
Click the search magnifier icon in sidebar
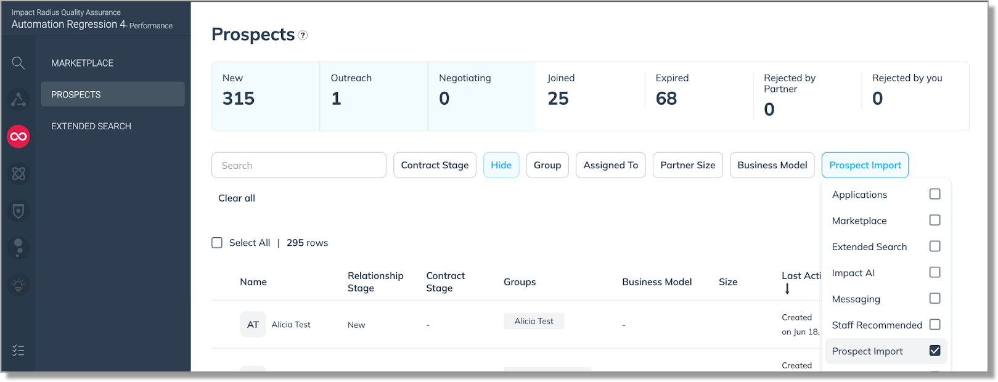coord(18,63)
